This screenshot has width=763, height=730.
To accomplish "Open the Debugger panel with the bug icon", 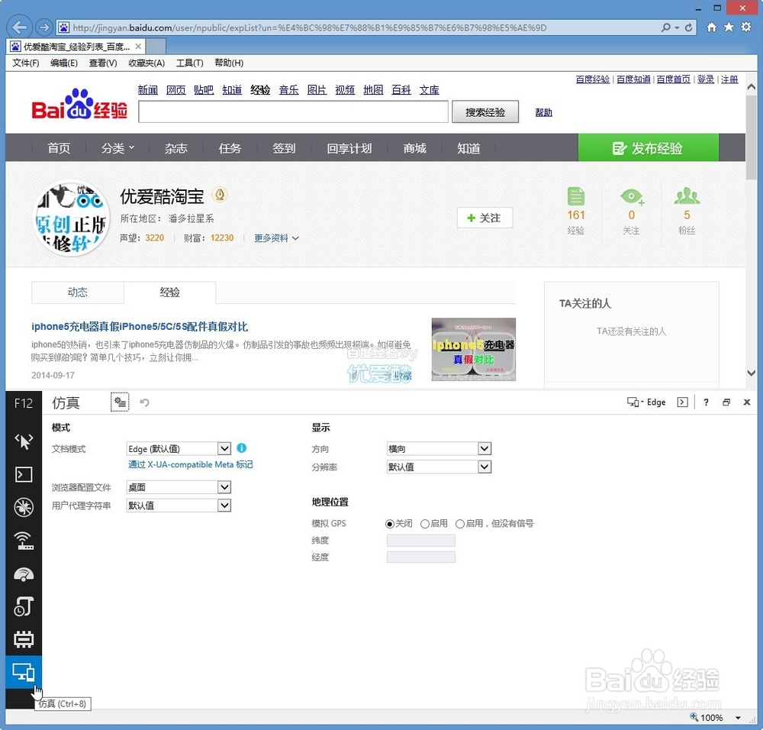I will (x=24, y=506).
